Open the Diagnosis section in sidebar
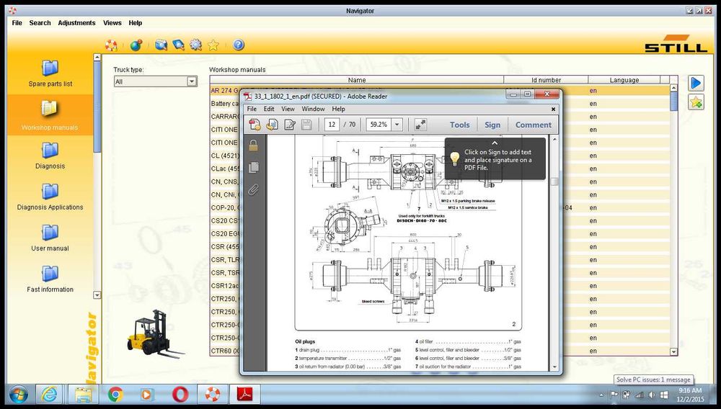The height and width of the screenshot is (409, 721). click(50, 154)
